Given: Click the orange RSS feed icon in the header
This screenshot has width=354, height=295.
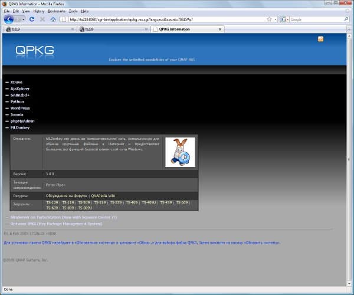Looking at the screenshot, I should tap(320, 39).
